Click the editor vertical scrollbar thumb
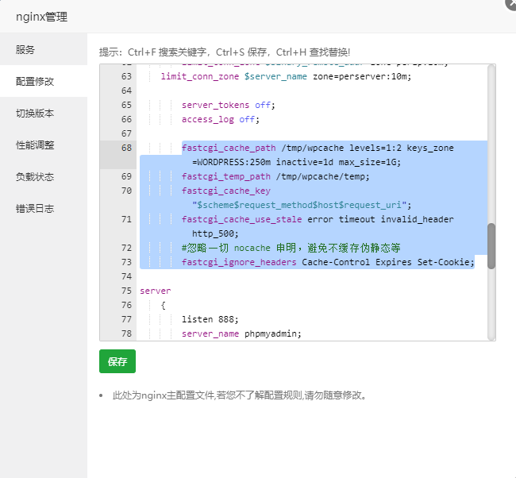Image resolution: width=516 pixels, height=478 pixels. point(491,246)
